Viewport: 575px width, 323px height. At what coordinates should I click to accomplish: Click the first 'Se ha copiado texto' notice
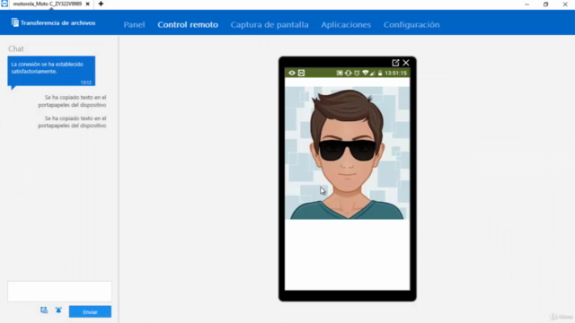coord(72,101)
